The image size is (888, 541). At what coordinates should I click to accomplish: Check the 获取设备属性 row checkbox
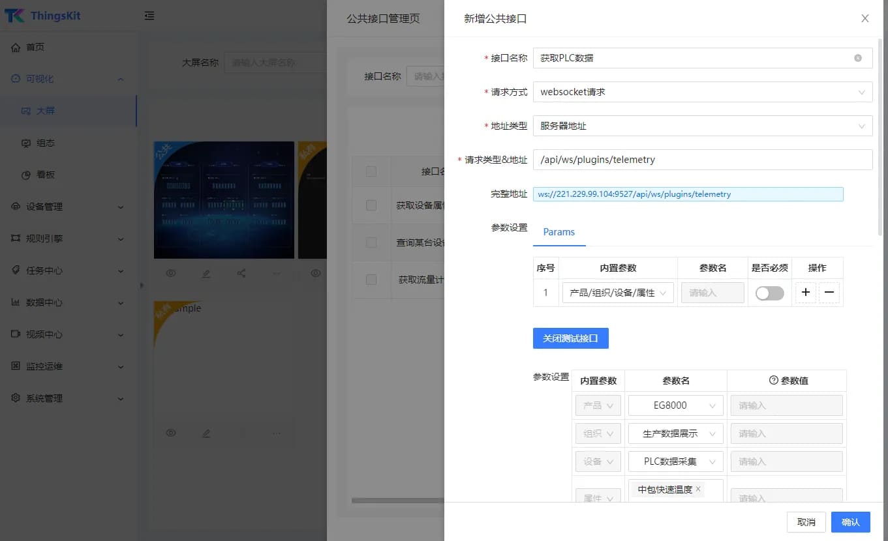click(x=371, y=205)
